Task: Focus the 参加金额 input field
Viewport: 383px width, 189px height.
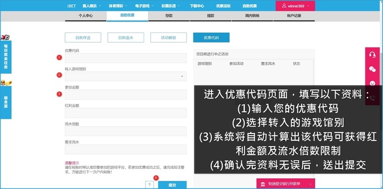Action: (x=125, y=95)
